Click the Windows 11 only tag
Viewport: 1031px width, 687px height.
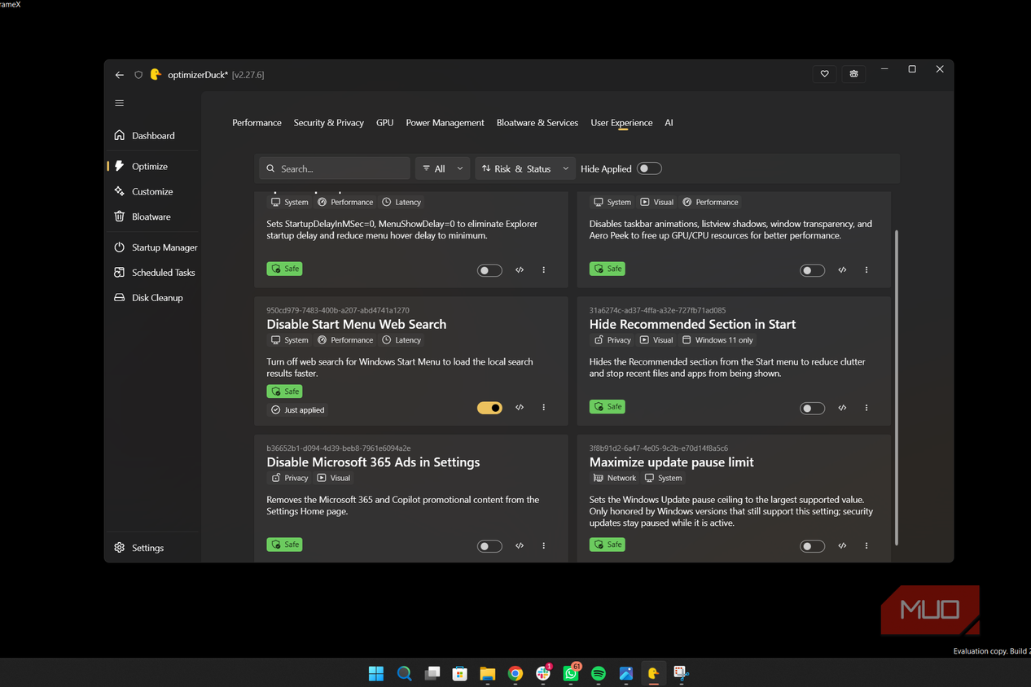[x=717, y=340]
